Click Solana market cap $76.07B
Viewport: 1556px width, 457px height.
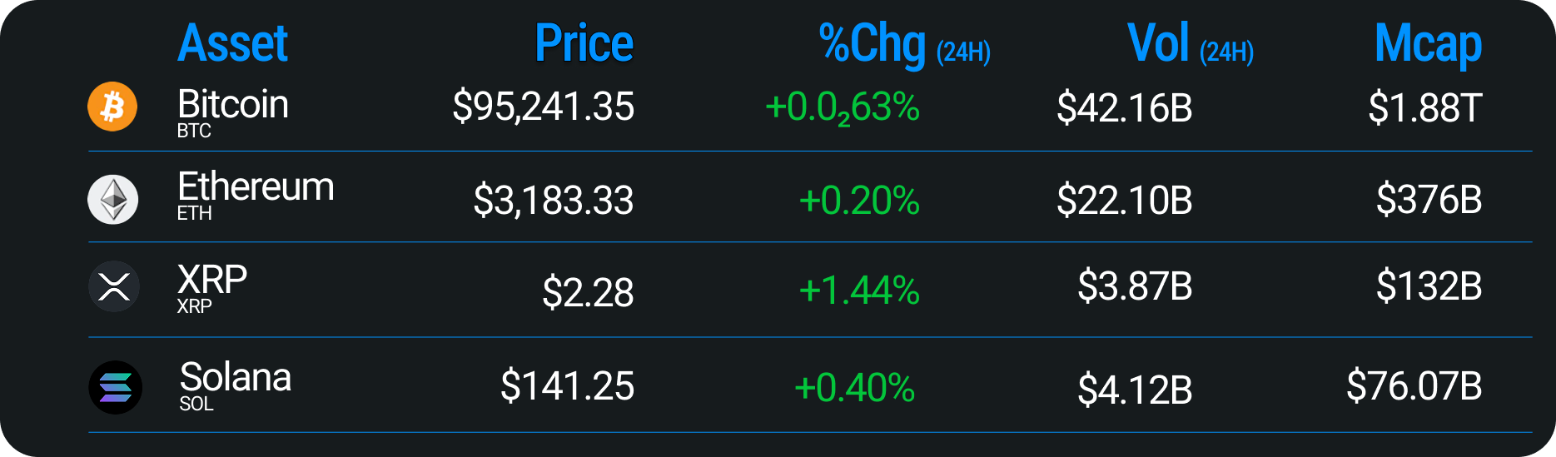[1414, 386]
